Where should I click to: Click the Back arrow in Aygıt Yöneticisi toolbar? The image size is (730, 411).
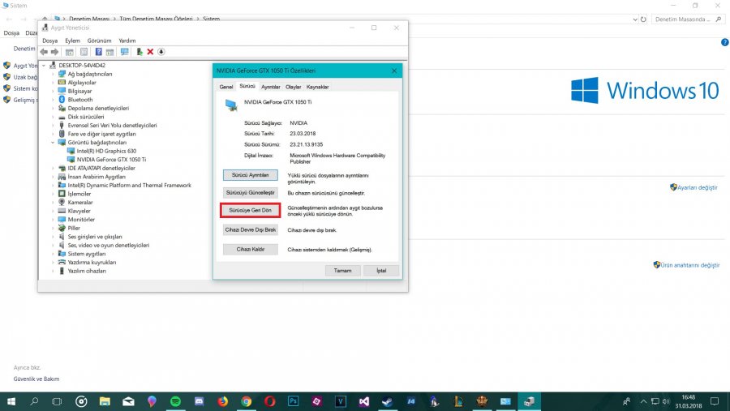pos(44,52)
